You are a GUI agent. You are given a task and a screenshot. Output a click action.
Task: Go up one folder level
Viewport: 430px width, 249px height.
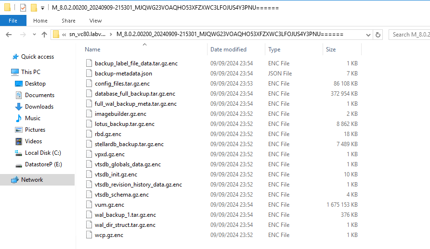tap(44, 35)
